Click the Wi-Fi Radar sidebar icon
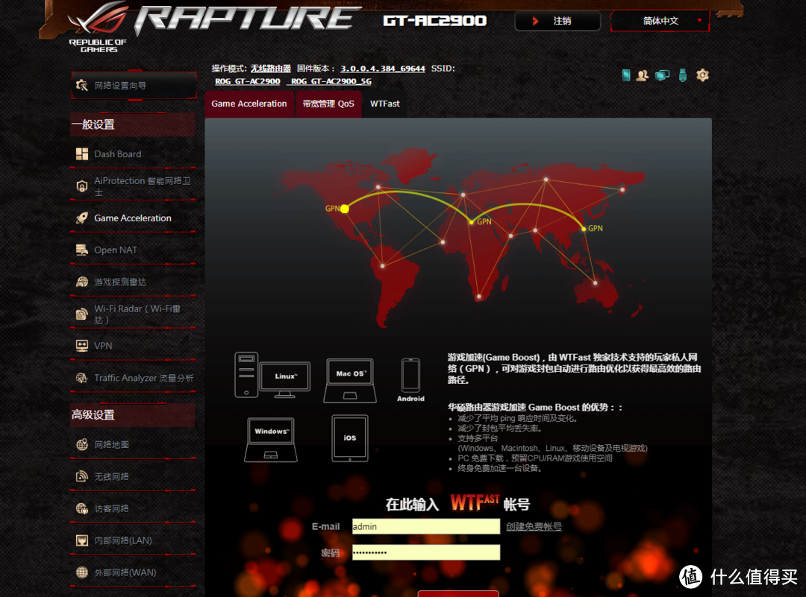Image resolution: width=806 pixels, height=597 pixels. coord(82,315)
